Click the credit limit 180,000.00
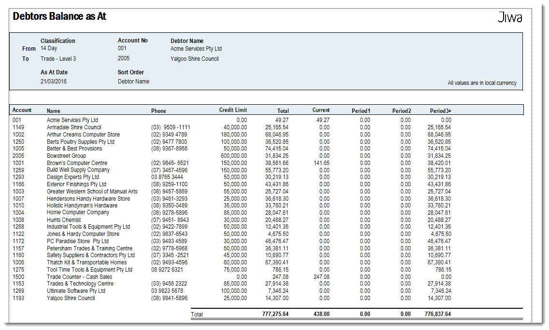Image resolution: width=549 pixels, height=330 pixels. pyautogui.click(x=233, y=135)
